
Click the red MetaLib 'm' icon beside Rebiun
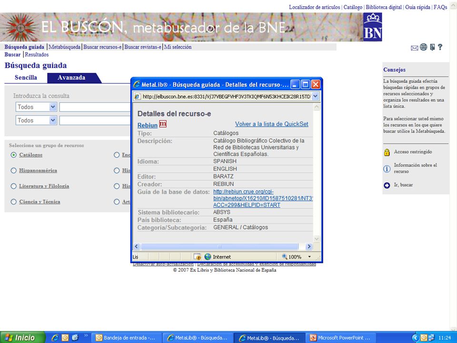pyautogui.click(x=163, y=124)
